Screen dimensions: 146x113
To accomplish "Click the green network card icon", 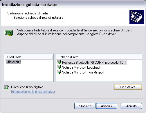I will pyautogui.click(x=9, y=33).
